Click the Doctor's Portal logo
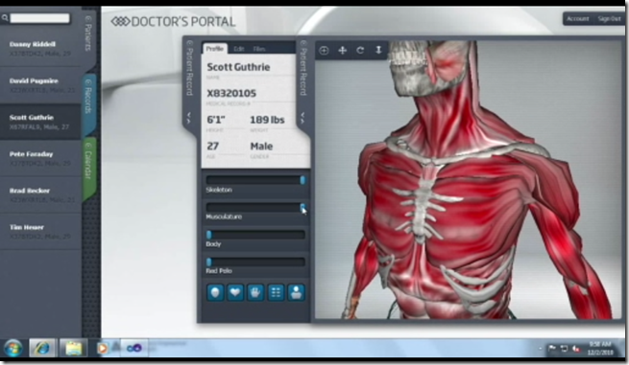Viewport: 629px width, 365px height. tap(173, 22)
